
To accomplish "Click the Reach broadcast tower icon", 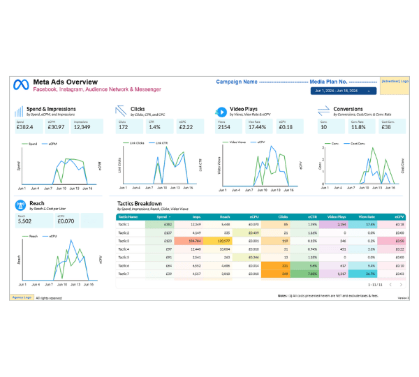I will tap(20, 205).
